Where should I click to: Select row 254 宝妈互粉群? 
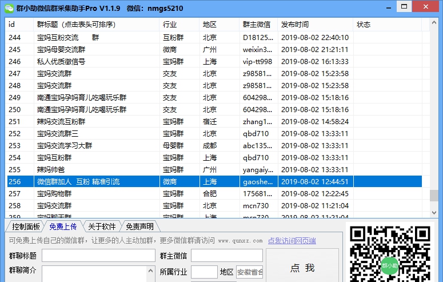point(214,157)
